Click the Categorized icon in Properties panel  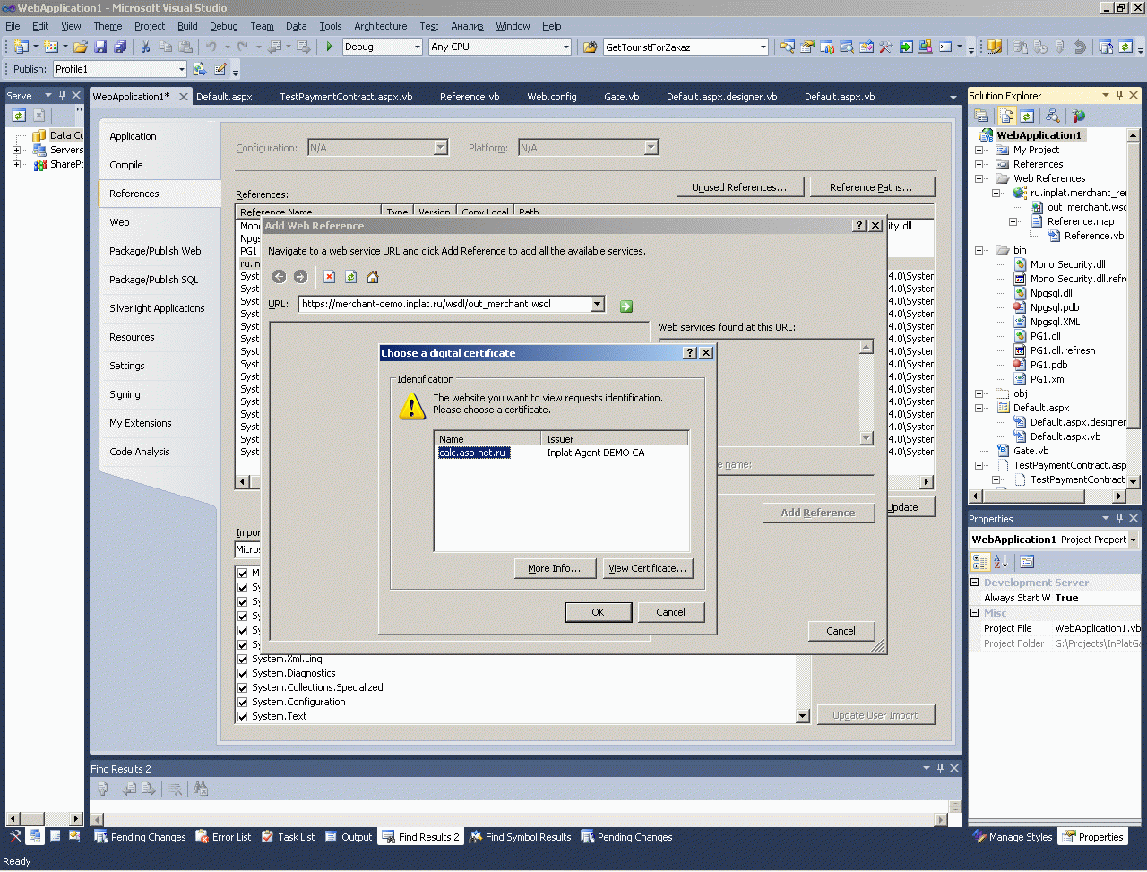[x=981, y=562]
